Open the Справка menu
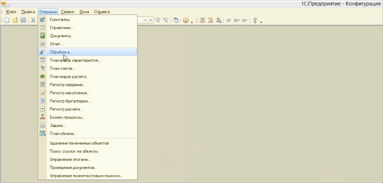This screenshot has width=383, height=183. click(x=102, y=12)
